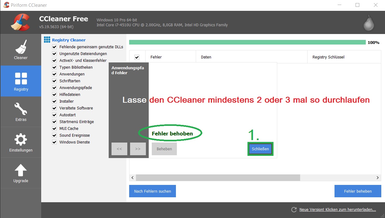Open Einstellungen gear icon
385x218 pixels.
coord(21,140)
